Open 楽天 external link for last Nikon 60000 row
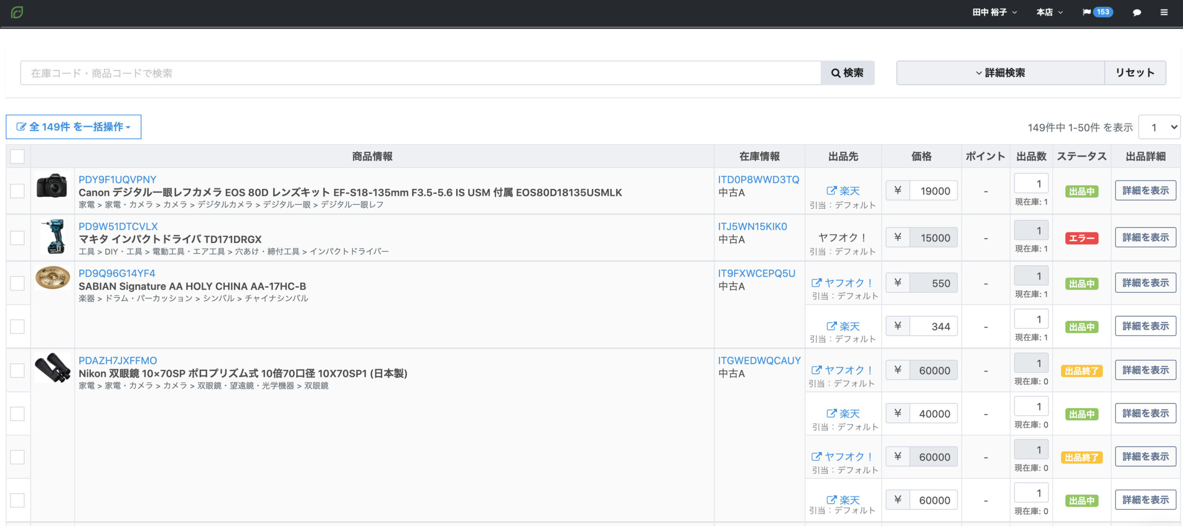 [843, 500]
